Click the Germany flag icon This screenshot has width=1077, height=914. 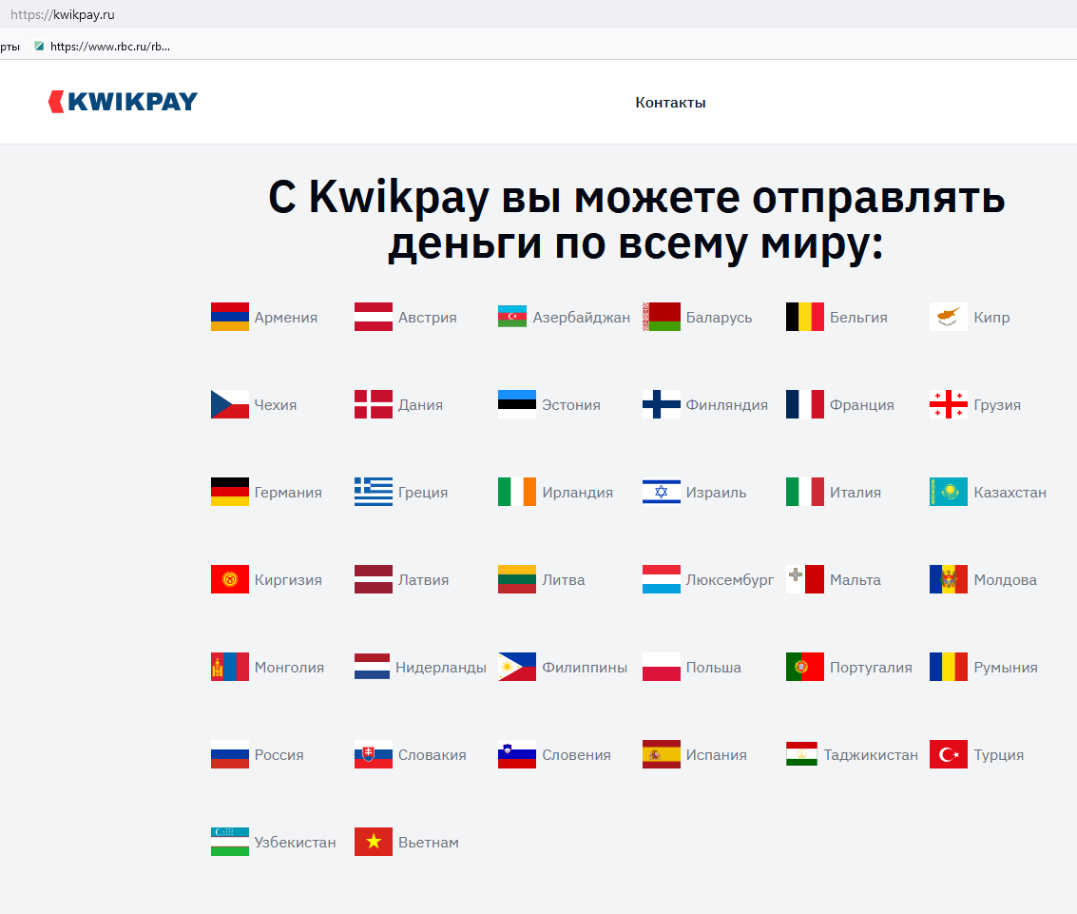click(x=230, y=492)
